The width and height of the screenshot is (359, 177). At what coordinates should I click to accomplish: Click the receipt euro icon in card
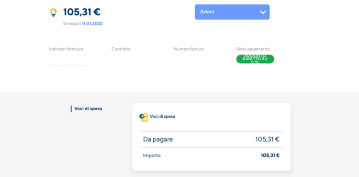pyautogui.click(x=144, y=117)
